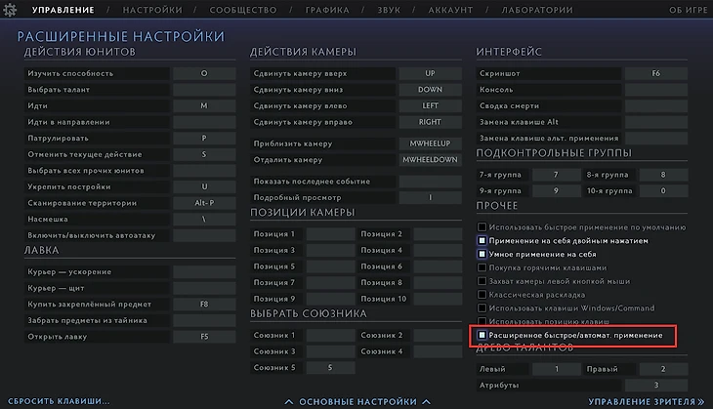Enable Расширенное быстрое/автомат. применение checkbox
713x409 pixels.
pyautogui.click(x=482, y=335)
